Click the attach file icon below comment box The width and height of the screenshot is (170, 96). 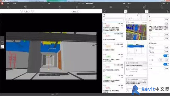click(127, 91)
